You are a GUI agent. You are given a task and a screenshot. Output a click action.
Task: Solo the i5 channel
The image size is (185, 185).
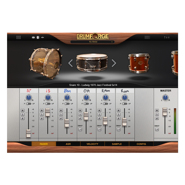click(42, 114)
